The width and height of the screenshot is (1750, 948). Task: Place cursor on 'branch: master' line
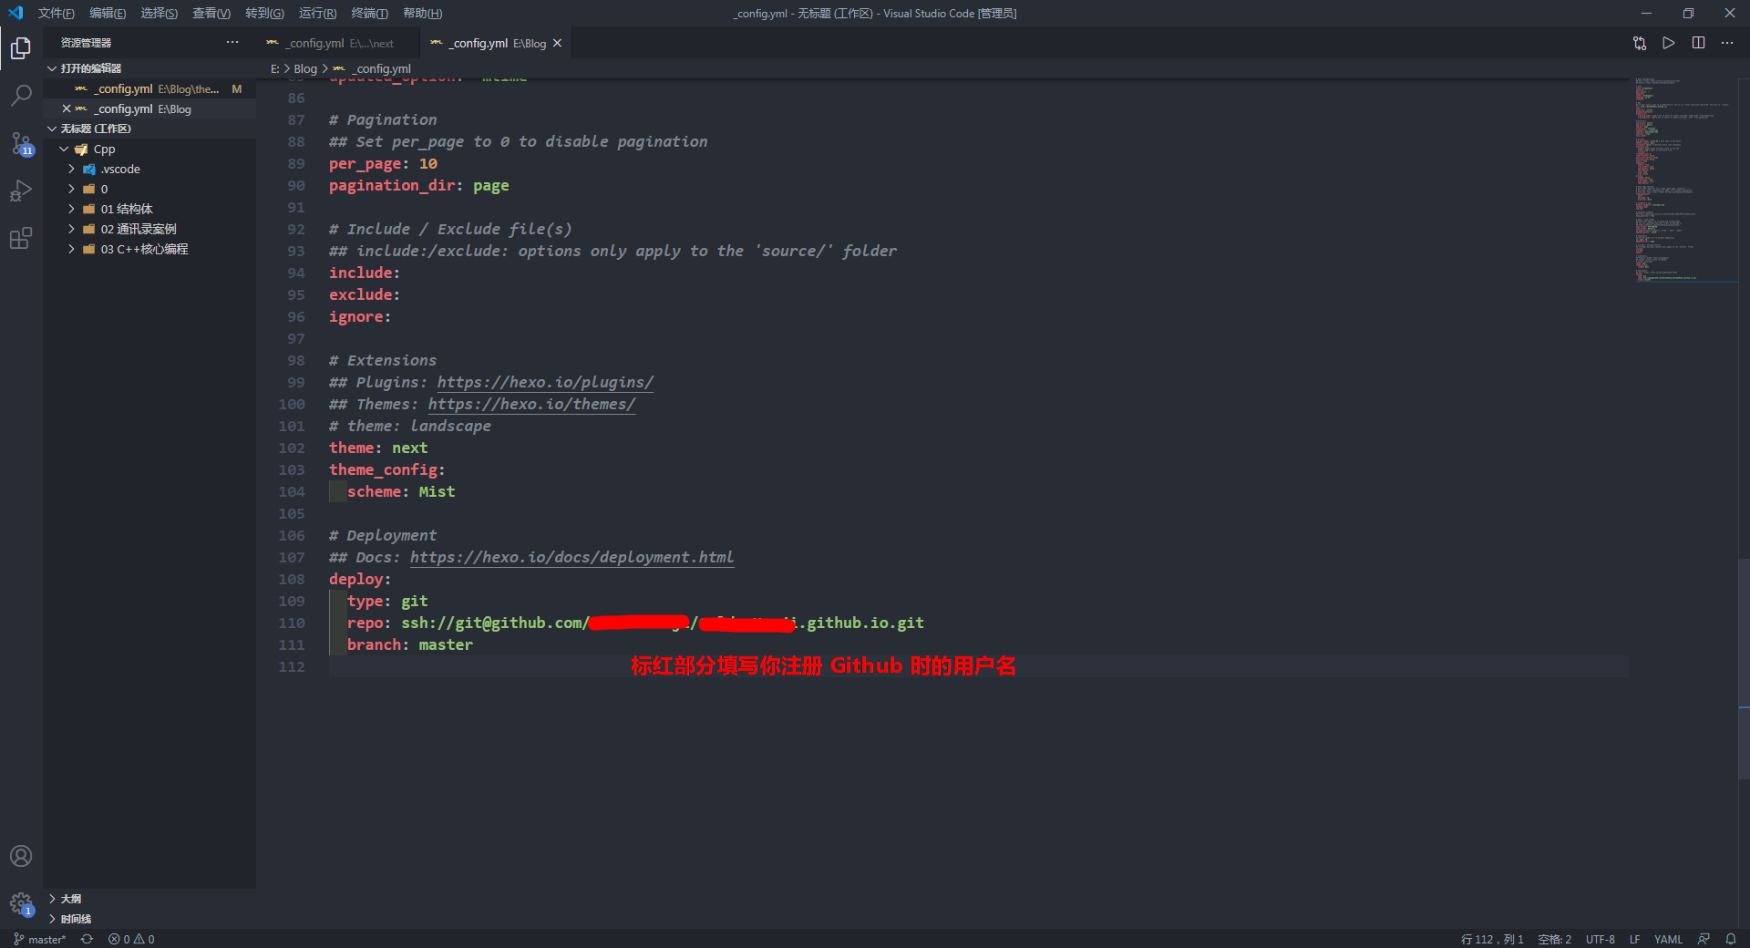coord(410,644)
